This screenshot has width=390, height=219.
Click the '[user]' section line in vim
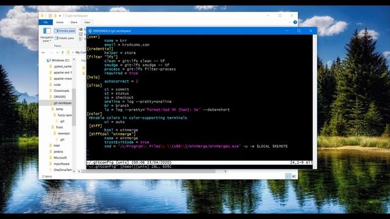[93, 36]
